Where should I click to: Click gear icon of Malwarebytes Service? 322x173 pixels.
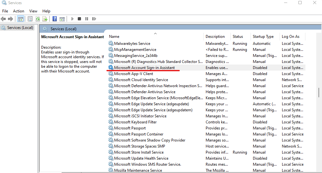(x=111, y=43)
